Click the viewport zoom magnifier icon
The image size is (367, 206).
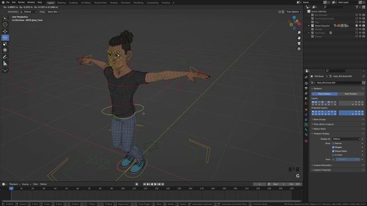click(299, 33)
